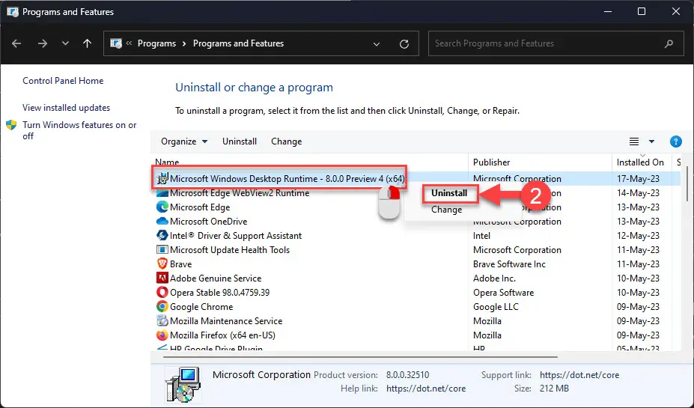Click the '17-May-23' install date
Viewport: 694px width, 408px height.
click(x=638, y=179)
